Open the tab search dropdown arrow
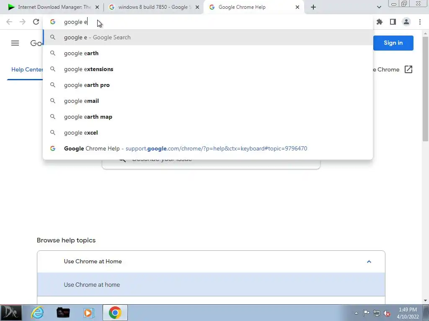429x321 pixels. click(x=379, y=7)
